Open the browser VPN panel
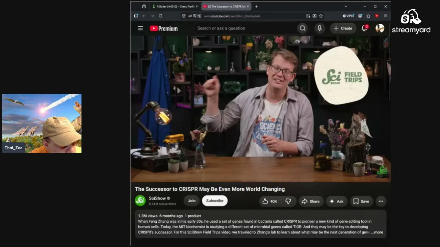 pos(348,16)
